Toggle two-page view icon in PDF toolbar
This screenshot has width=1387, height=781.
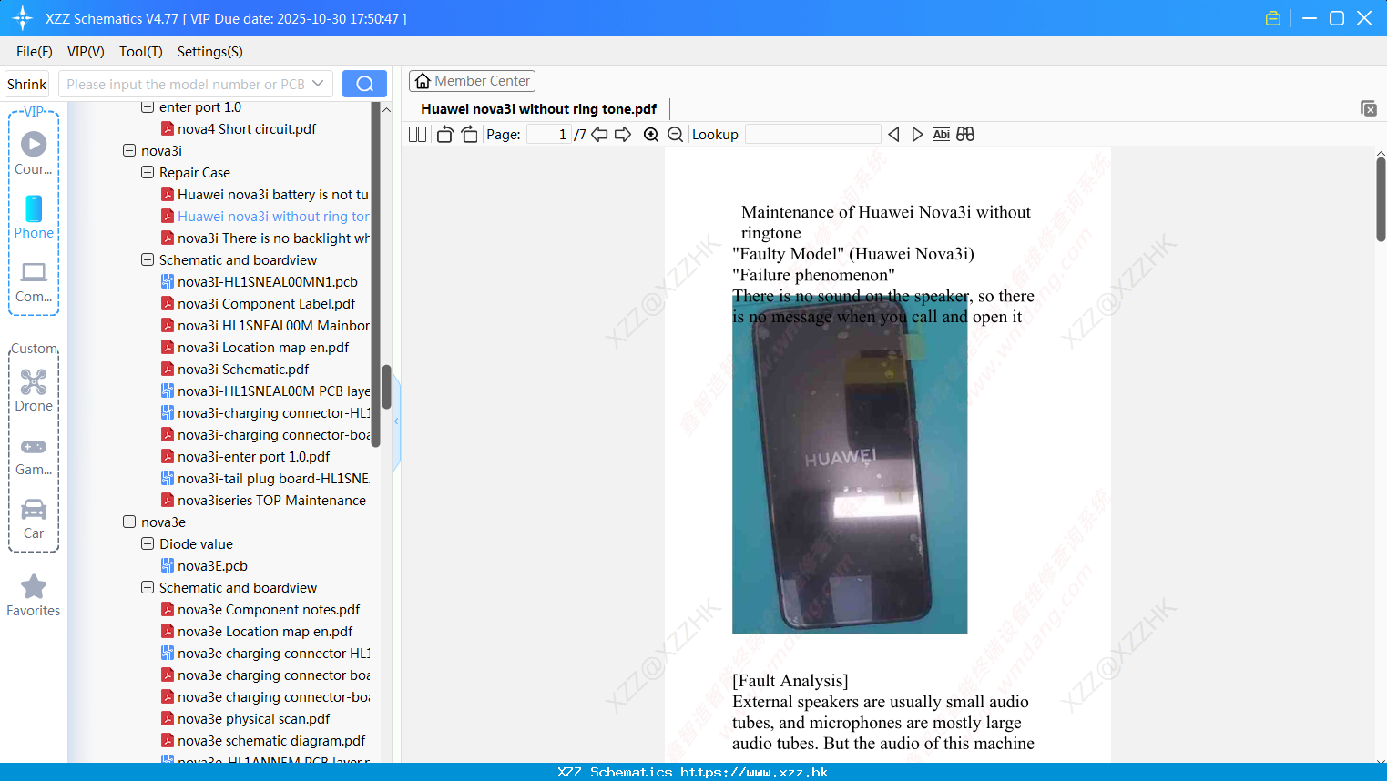click(x=417, y=134)
